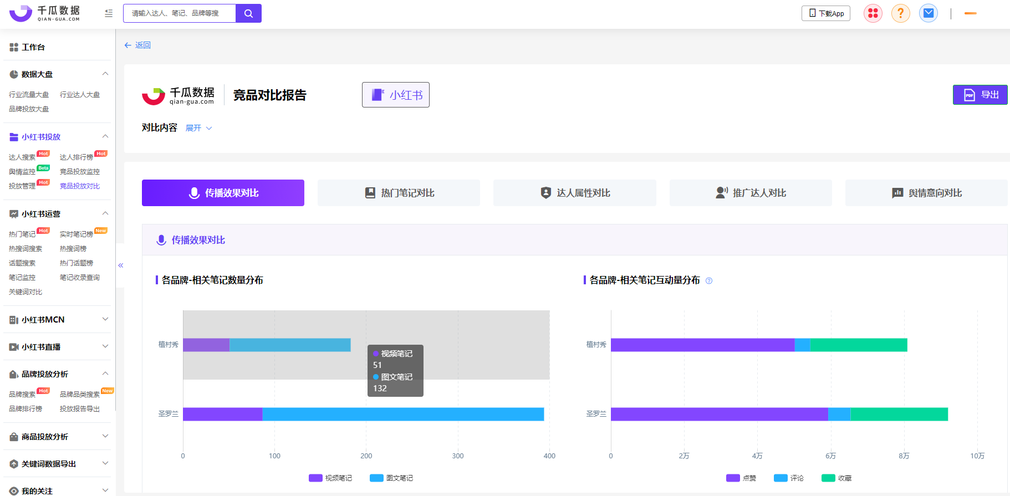Click the 数据大盘 pie chart icon
Screen dimensions: 1010x496
(14, 74)
